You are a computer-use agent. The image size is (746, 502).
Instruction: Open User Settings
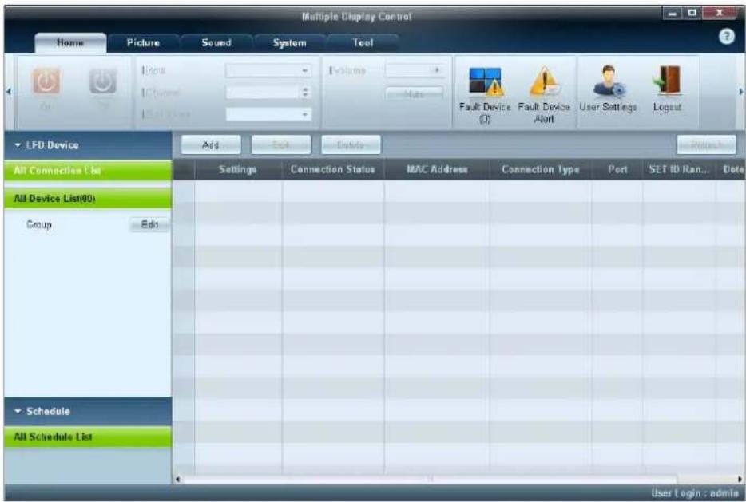tap(609, 82)
